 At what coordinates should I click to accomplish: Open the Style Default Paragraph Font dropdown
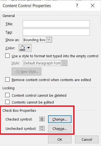pos(45,63)
